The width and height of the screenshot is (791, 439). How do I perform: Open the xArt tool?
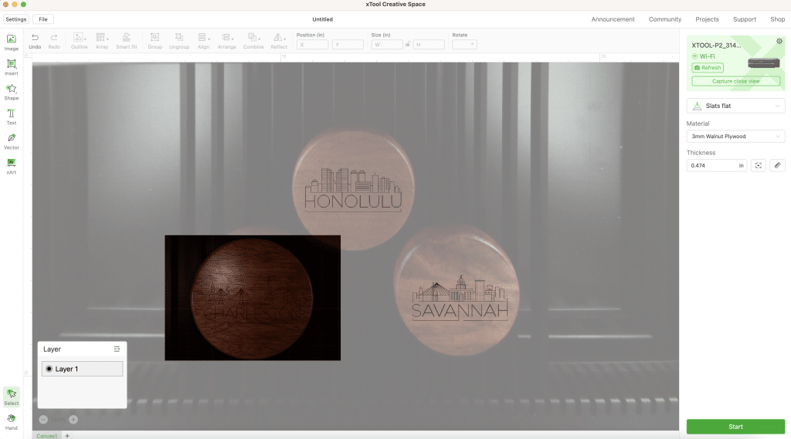11,166
